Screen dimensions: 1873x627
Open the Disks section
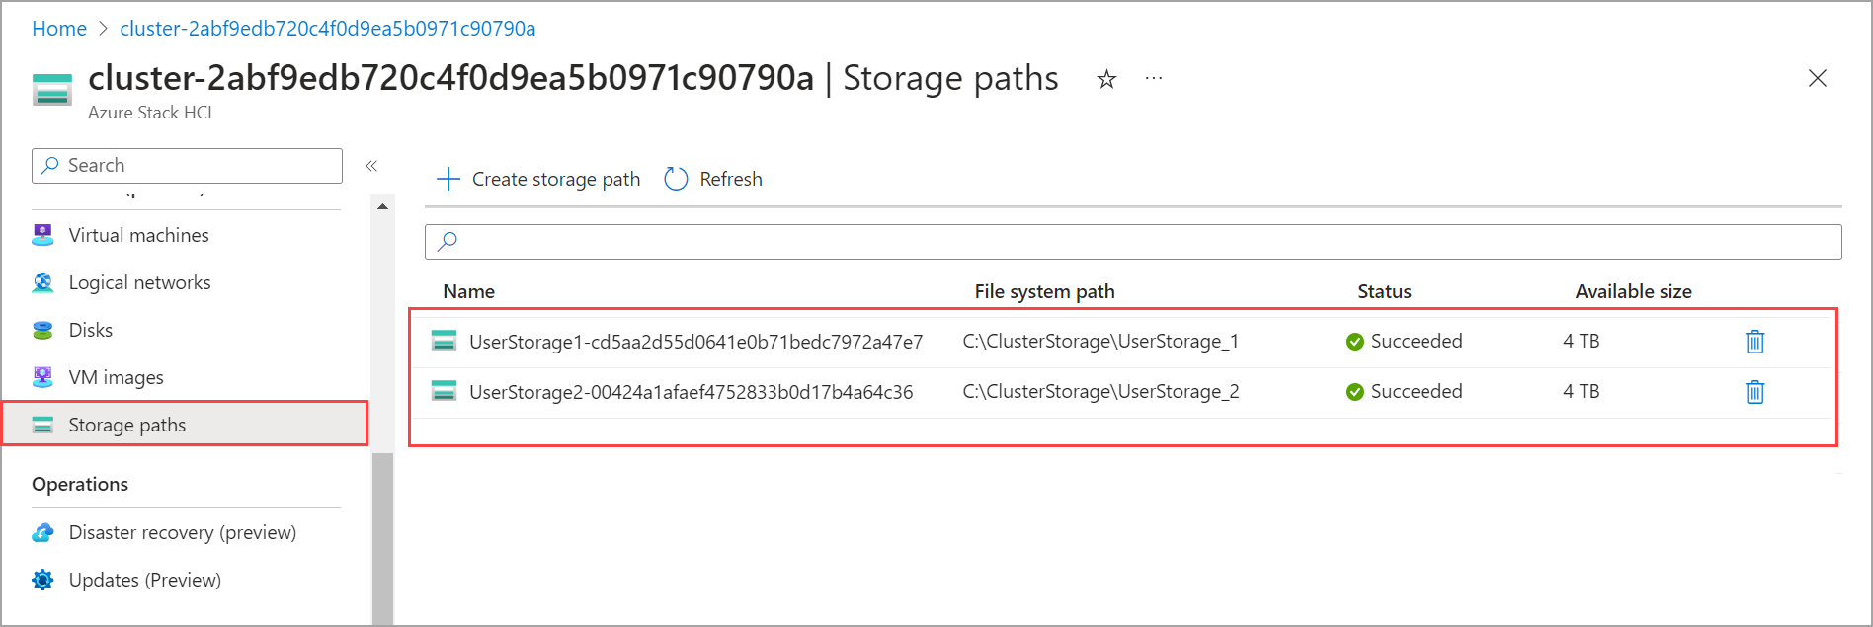click(x=90, y=330)
